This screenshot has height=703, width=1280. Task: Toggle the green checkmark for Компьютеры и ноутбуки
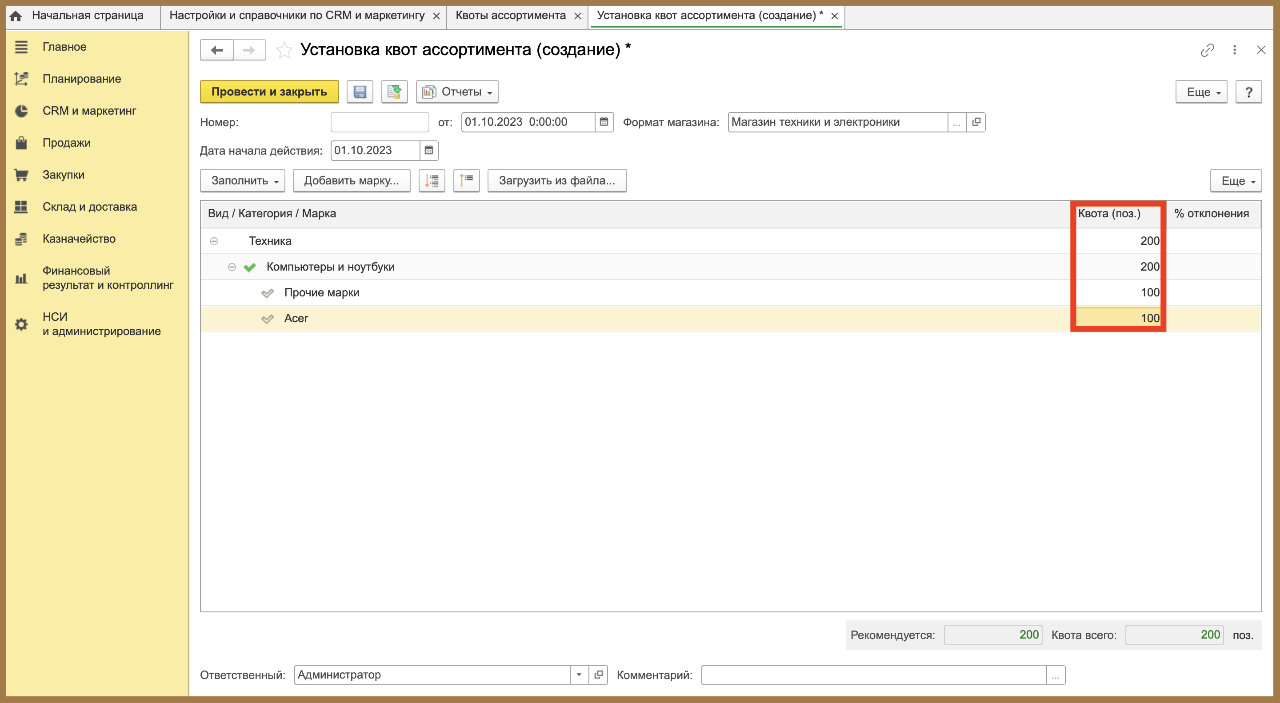coord(249,267)
